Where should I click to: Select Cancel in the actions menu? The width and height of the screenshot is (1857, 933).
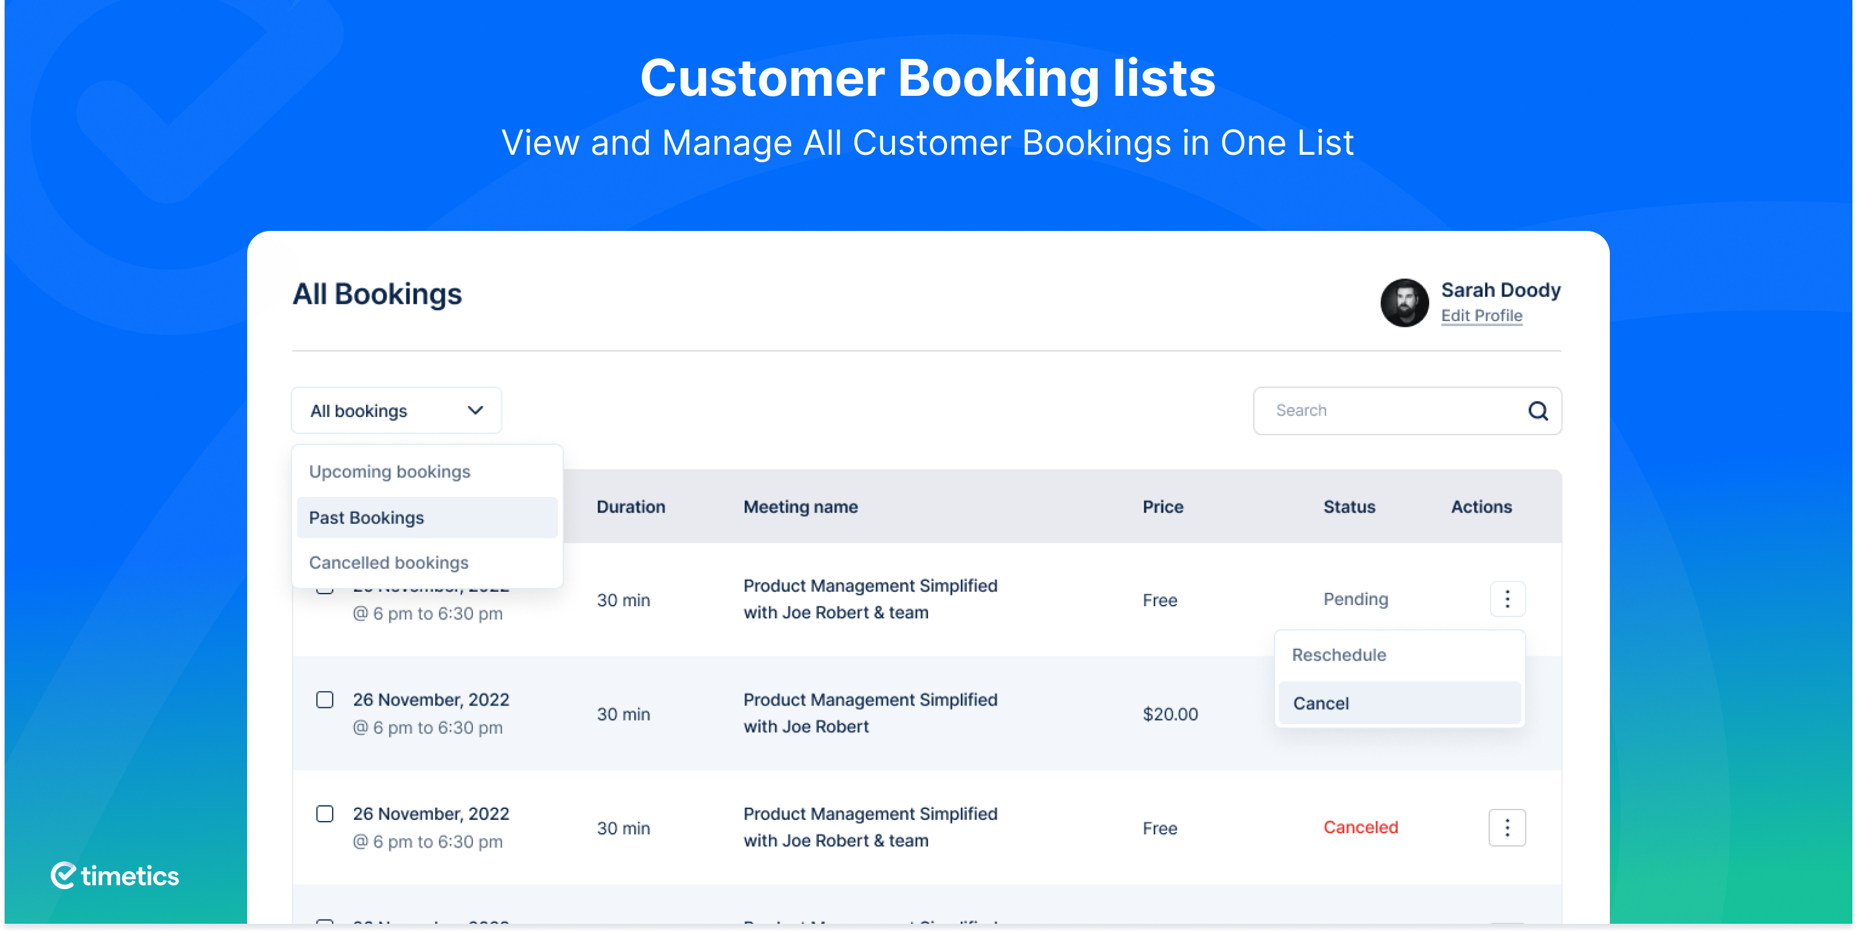[1399, 704]
